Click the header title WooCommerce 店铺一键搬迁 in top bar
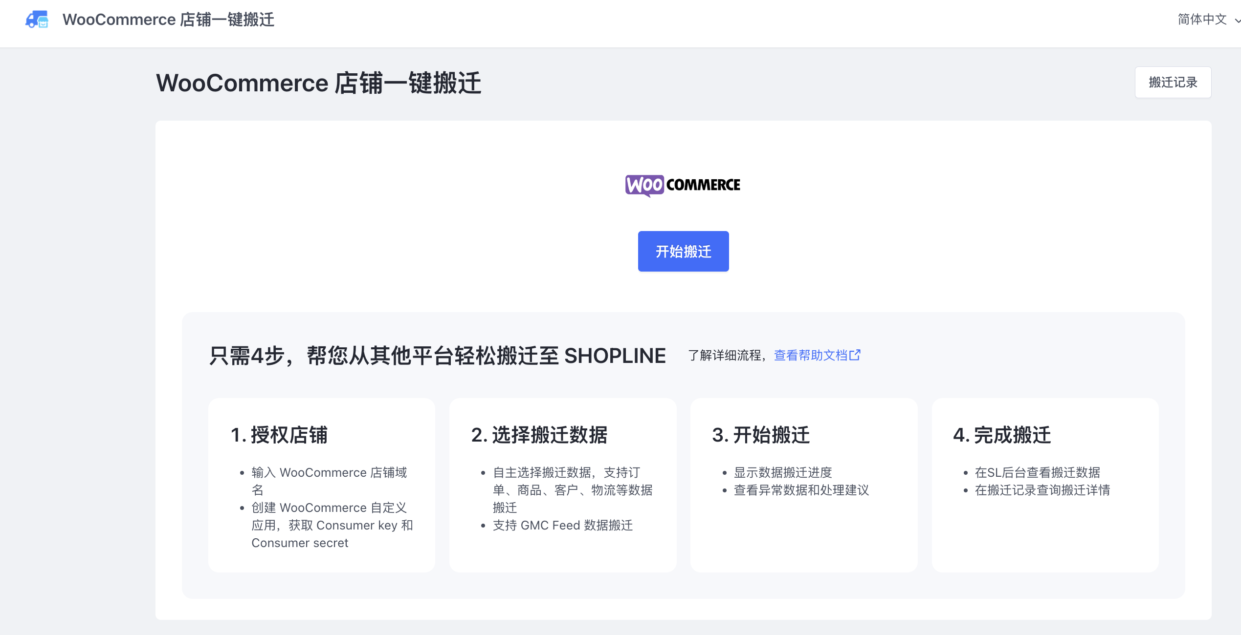The height and width of the screenshot is (635, 1241). pos(168,20)
